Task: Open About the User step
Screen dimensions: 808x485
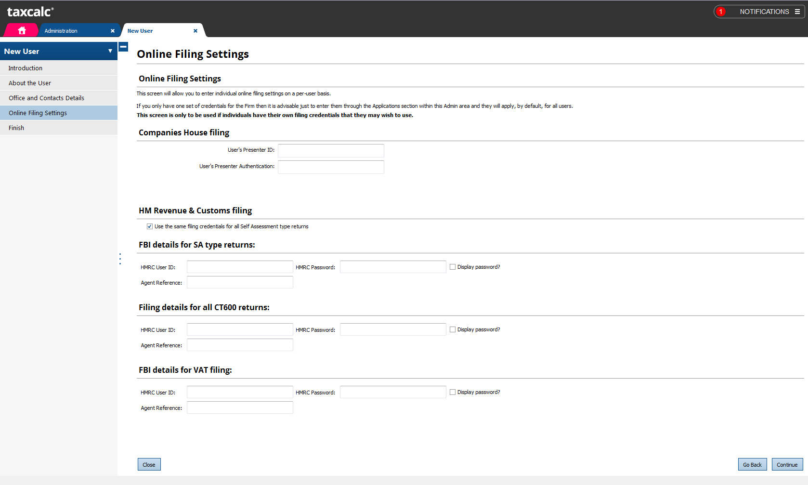Action: tap(59, 83)
